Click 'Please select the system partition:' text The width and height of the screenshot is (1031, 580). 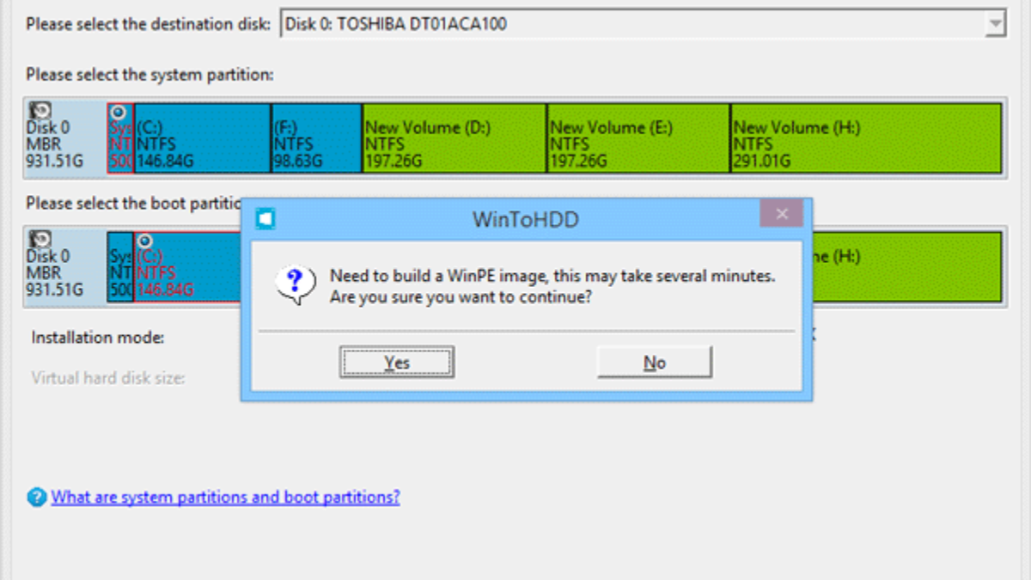(149, 75)
